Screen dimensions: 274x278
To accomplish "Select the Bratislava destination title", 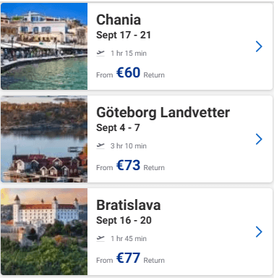I will click(129, 205).
